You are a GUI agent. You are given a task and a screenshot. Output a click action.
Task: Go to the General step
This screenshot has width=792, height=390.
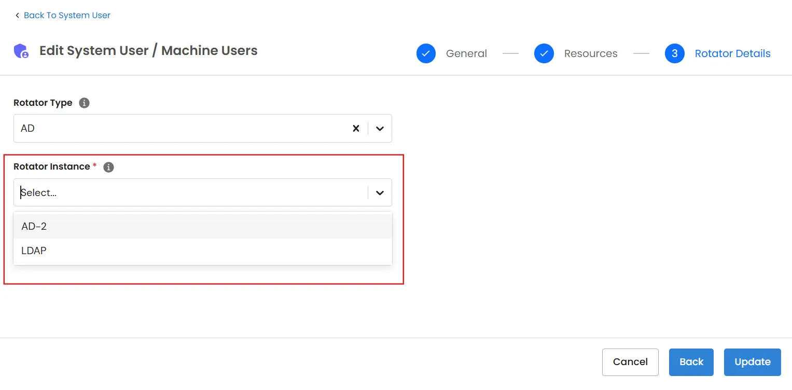coord(466,53)
